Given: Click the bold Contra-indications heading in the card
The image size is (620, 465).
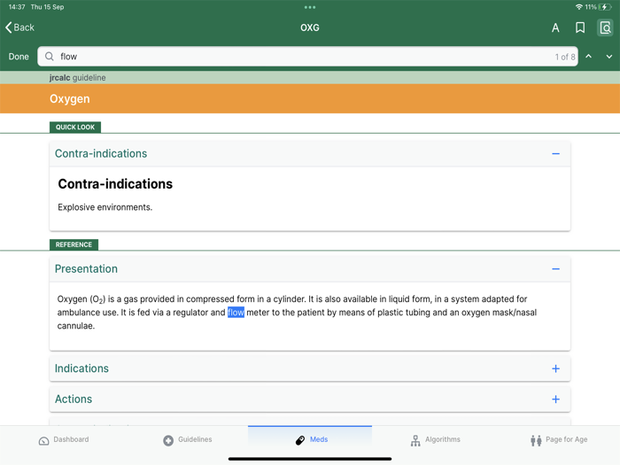Looking at the screenshot, I should click(x=115, y=184).
